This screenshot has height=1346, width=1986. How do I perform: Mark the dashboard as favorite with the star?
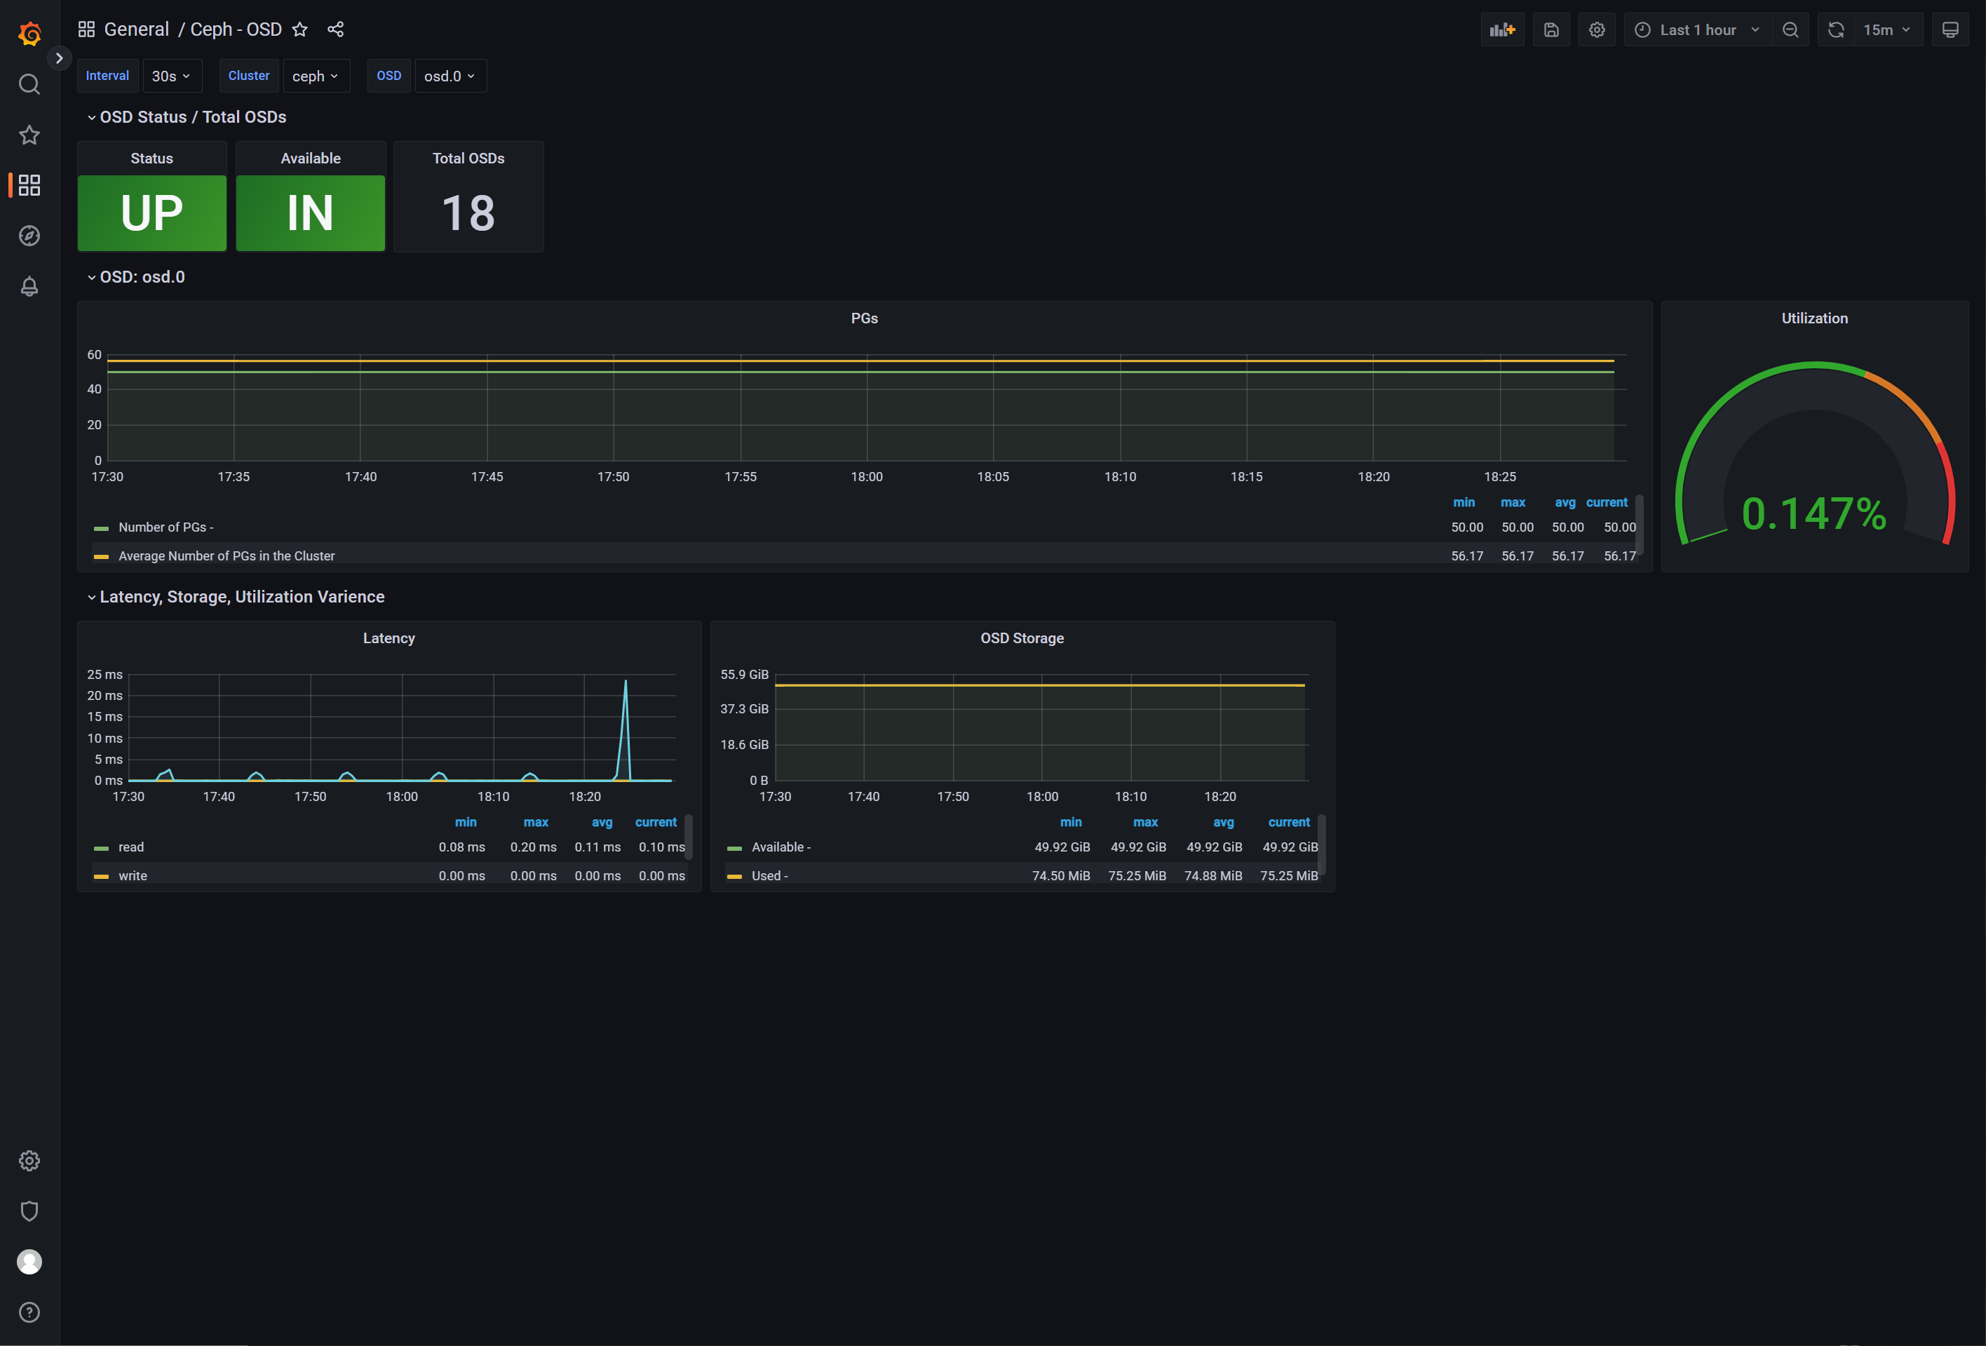point(300,29)
